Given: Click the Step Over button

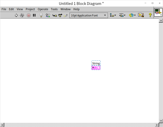Looking at the screenshot, I should point(60,15).
